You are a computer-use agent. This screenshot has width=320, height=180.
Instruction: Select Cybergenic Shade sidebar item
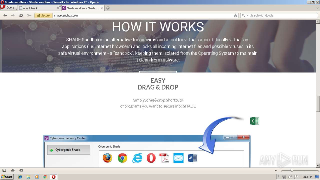click(x=69, y=150)
